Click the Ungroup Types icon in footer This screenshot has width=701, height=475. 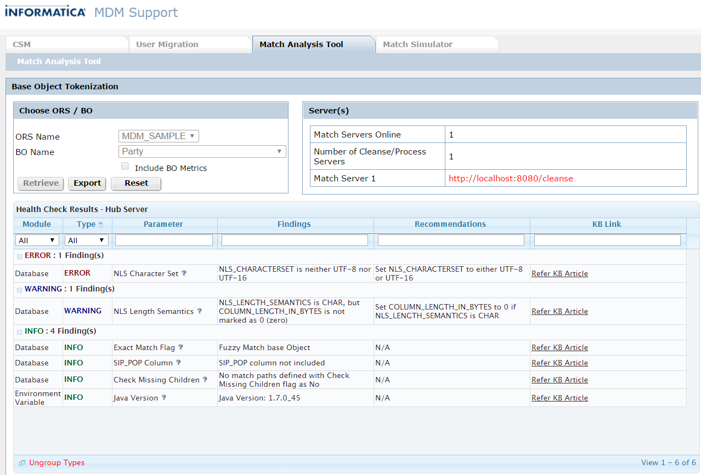(x=22, y=463)
